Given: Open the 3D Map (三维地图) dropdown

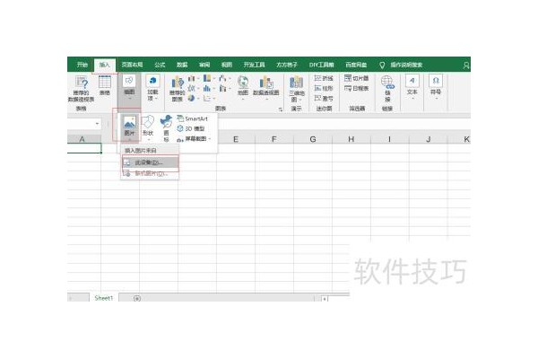Looking at the screenshot, I should coord(297,90).
